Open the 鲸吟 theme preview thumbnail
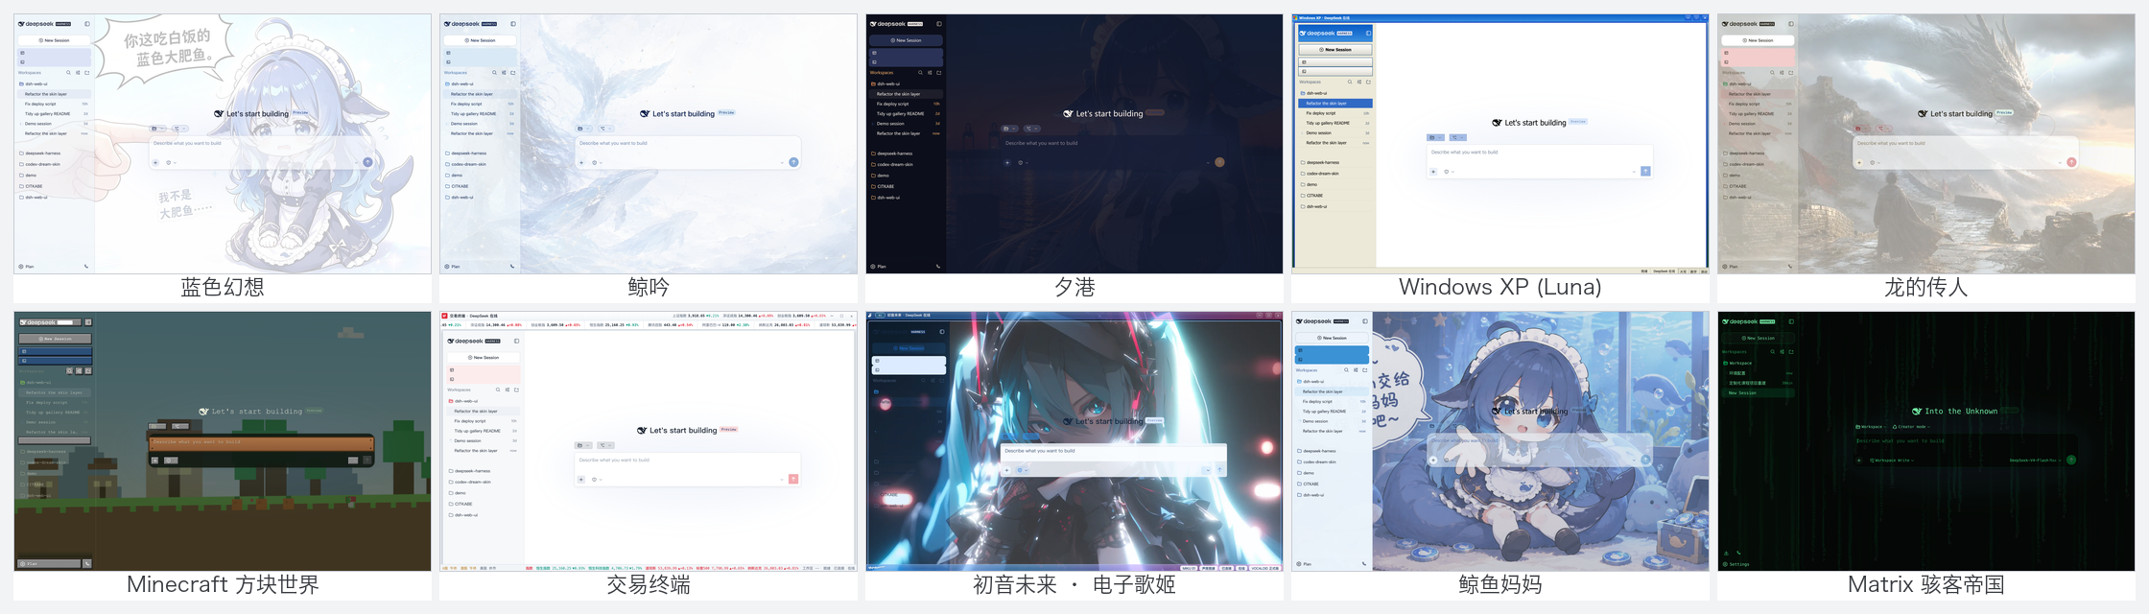The image size is (2149, 614). [x=649, y=144]
